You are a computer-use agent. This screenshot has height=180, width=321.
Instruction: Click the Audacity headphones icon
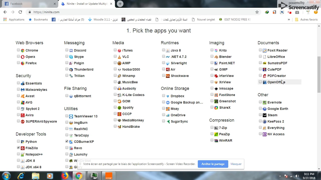point(119,88)
